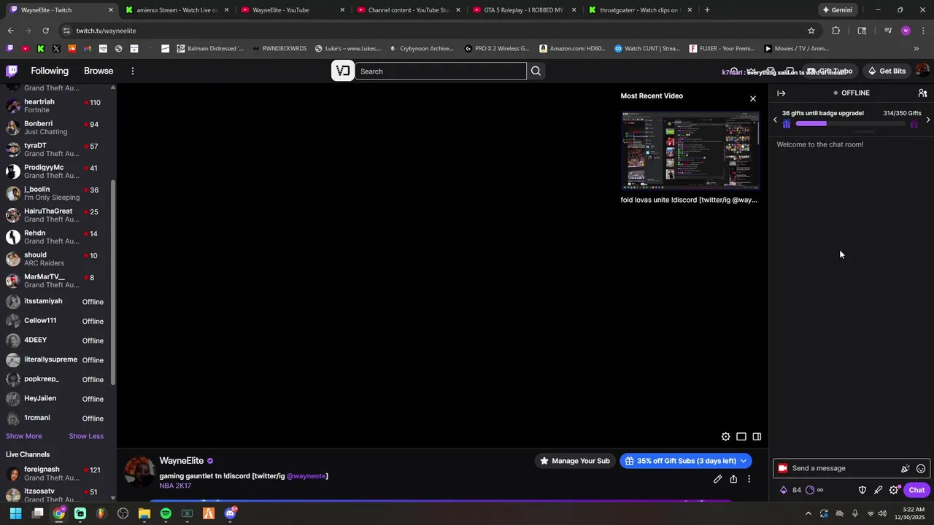
Task: Show hidden system tray icons
Action: pos(808,513)
